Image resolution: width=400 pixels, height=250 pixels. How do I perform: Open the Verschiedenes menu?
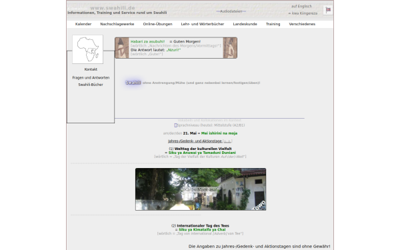coord(302,24)
